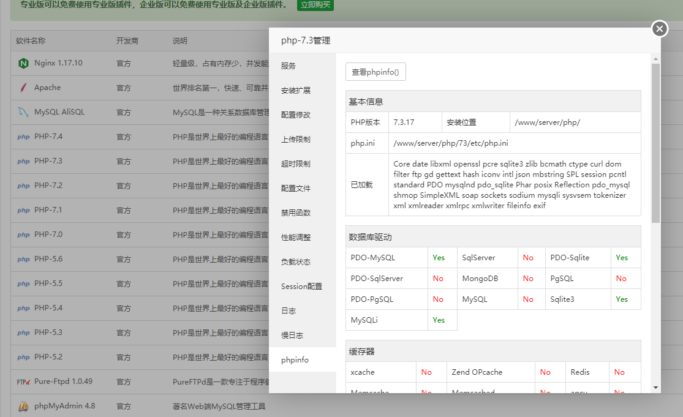
Task: Click the PHP-7.4 software name
Action: click(x=48, y=137)
